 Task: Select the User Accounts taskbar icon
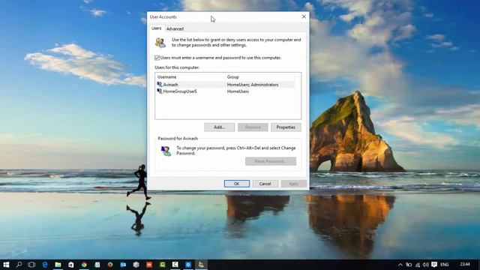coord(201,265)
